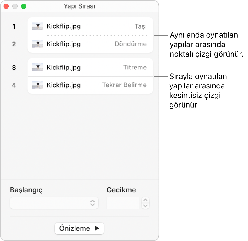Screen dimensions: 248x241
Task: Click the thumbnail of build 3 (Titreme)
Action: (x=37, y=68)
